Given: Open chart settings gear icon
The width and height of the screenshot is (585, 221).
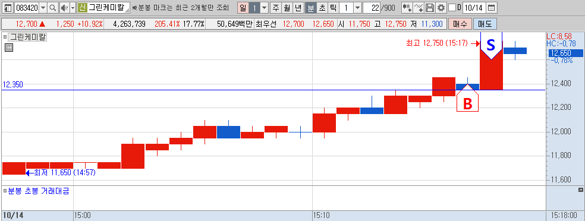Looking at the screenshot, I should 441,8.
